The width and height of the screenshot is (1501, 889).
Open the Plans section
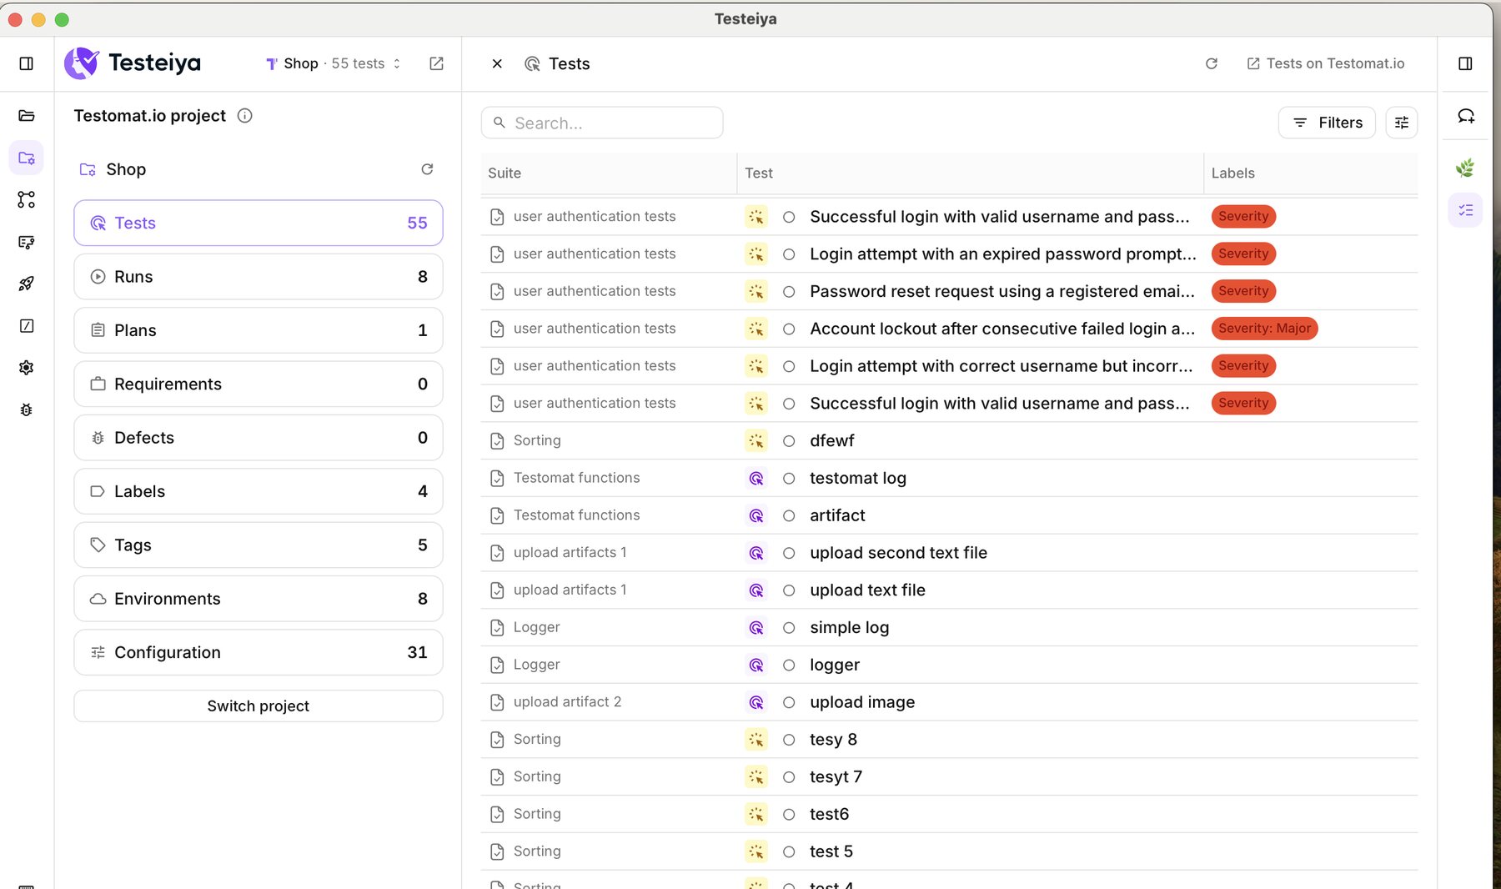tap(259, 330)
